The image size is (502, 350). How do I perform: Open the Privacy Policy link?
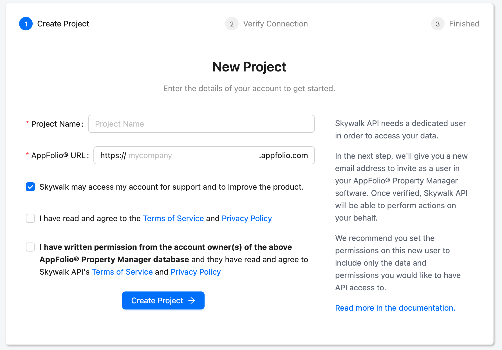point(247,218)
